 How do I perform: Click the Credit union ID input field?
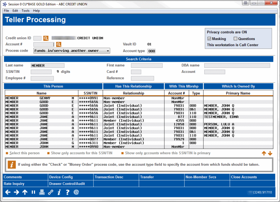pyautogui.click(x=37, y=38)
